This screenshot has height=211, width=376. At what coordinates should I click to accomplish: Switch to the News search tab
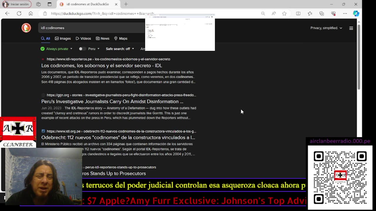pyautogui.click(x=103, y=38)
